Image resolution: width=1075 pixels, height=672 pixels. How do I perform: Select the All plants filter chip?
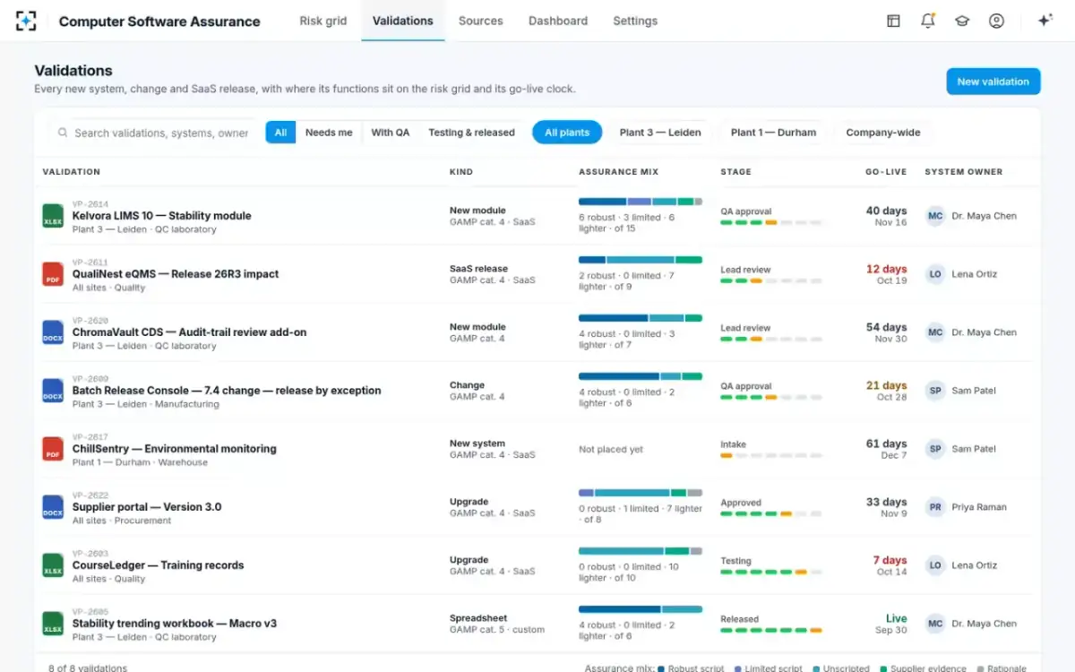pyautogui.click(x=567, y=133)
